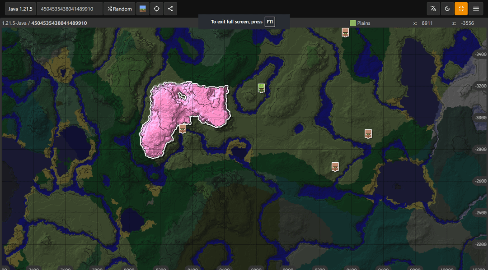Click the village marker beside the pink biome
488x270 pixels.
tap(183, 128)
